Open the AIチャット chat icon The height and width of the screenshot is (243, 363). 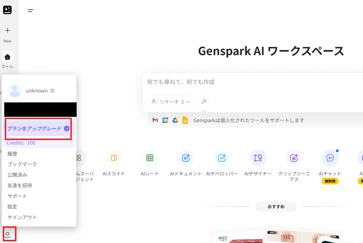(330, 158)
